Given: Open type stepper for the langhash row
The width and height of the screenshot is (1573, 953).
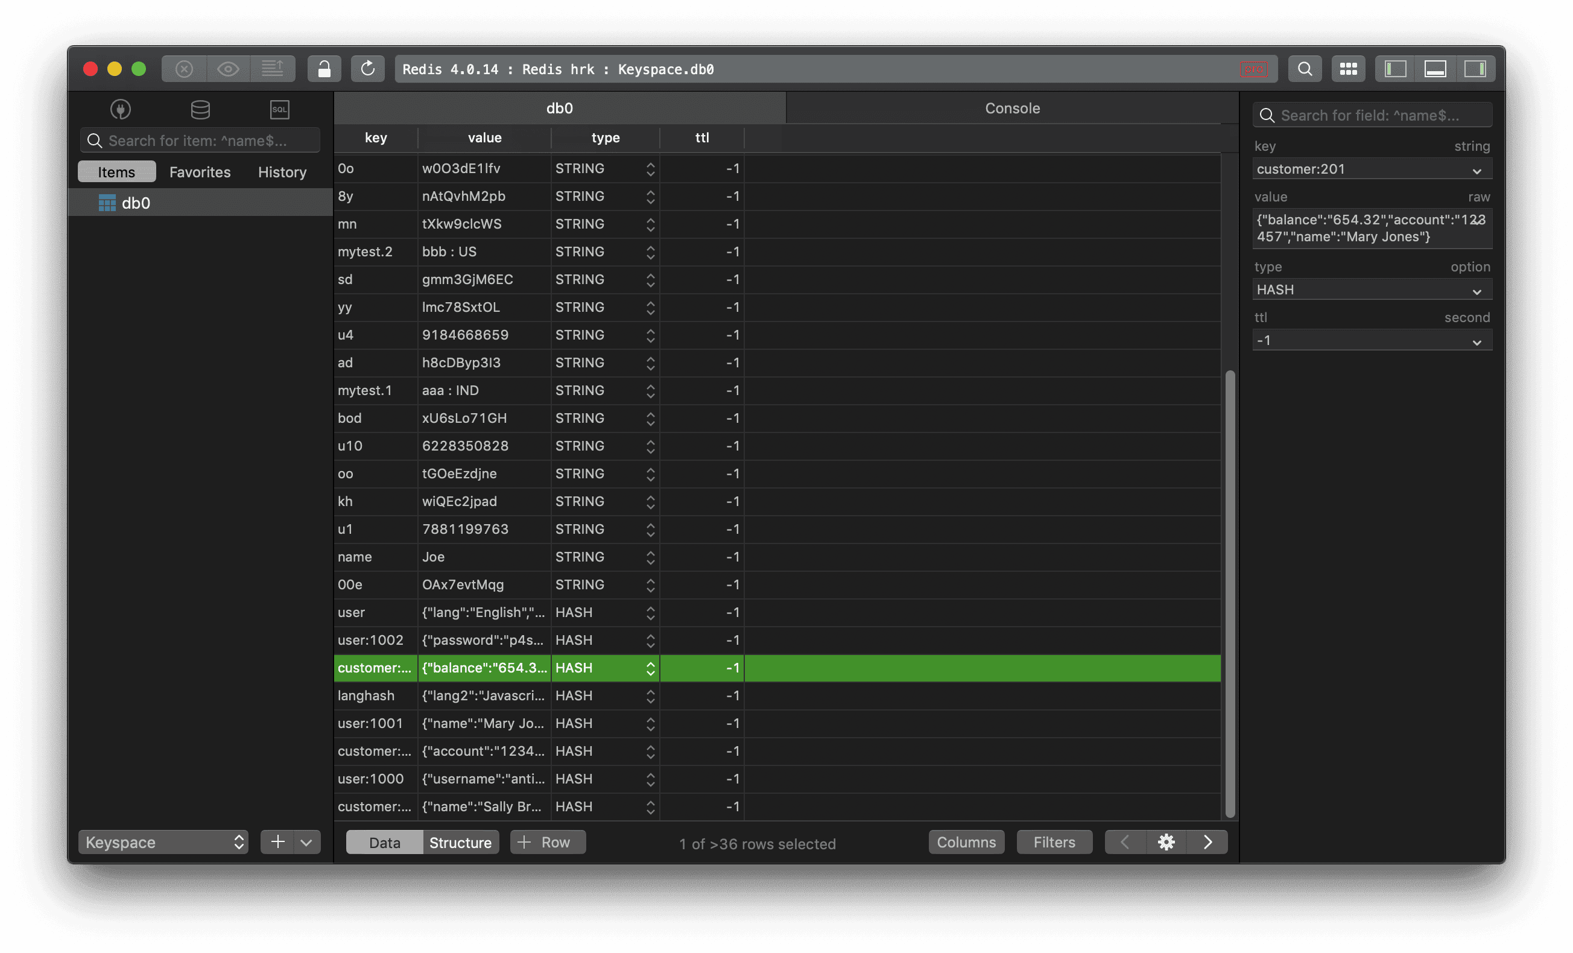Looking at the screenshot, I should 650,696.
